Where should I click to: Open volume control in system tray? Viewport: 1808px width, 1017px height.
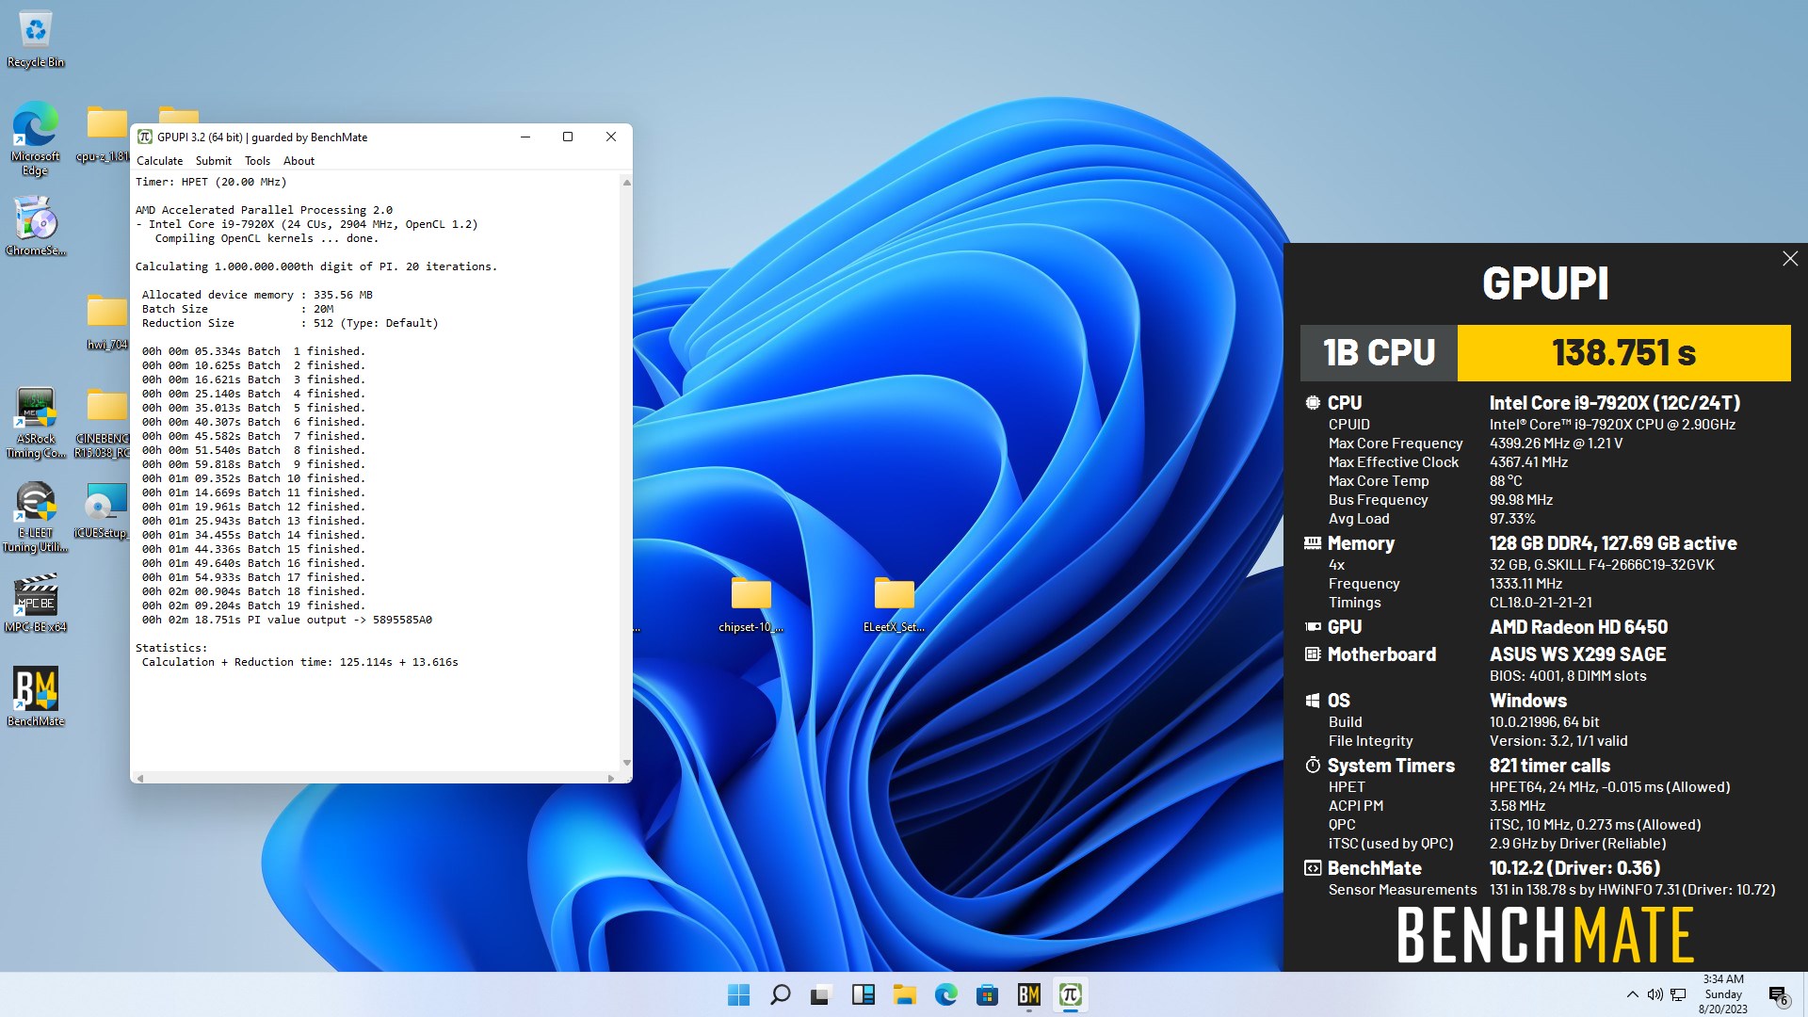coord(1655,994)
